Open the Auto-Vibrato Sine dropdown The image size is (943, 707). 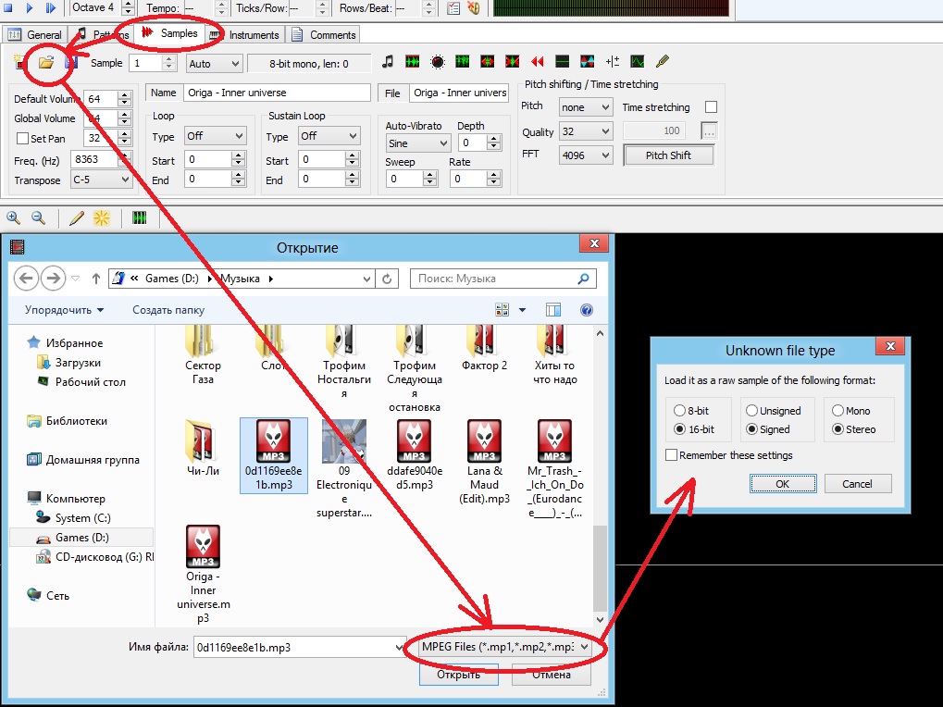(418, 143)
